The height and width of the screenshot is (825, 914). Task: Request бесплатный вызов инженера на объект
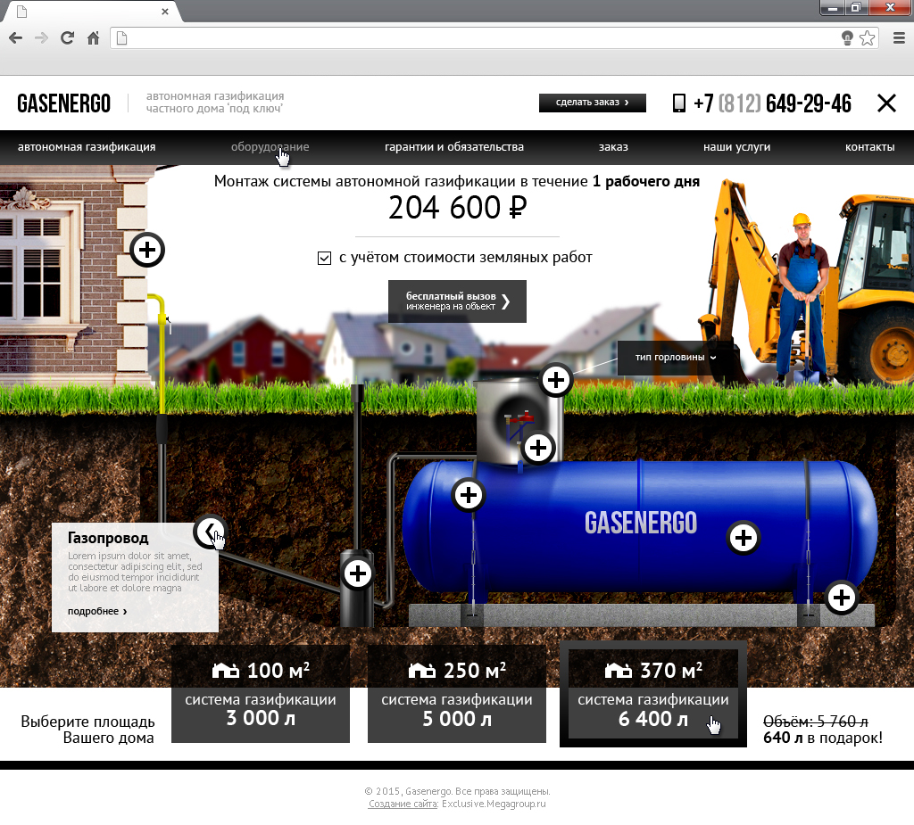coord(457,301)
